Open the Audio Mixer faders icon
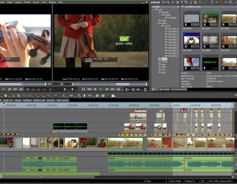Image resolution: width=237 pixels, height=184 pixels. [103, 96]
